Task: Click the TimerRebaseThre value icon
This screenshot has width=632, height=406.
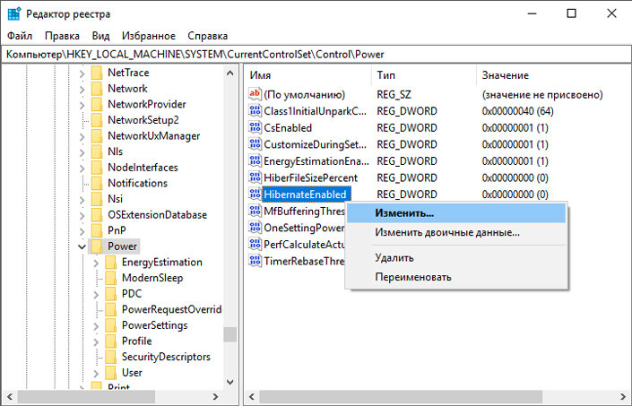Action: 255,261
